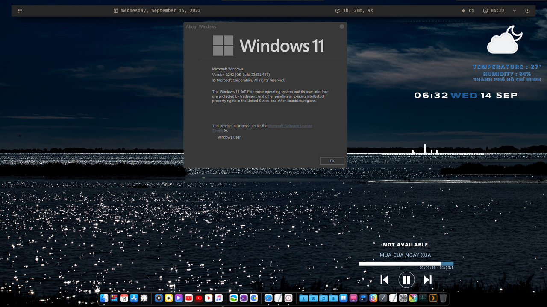Click OK to close the About Windows dialog
Viewport: 547px width, 307px height.
click(332, 161)
